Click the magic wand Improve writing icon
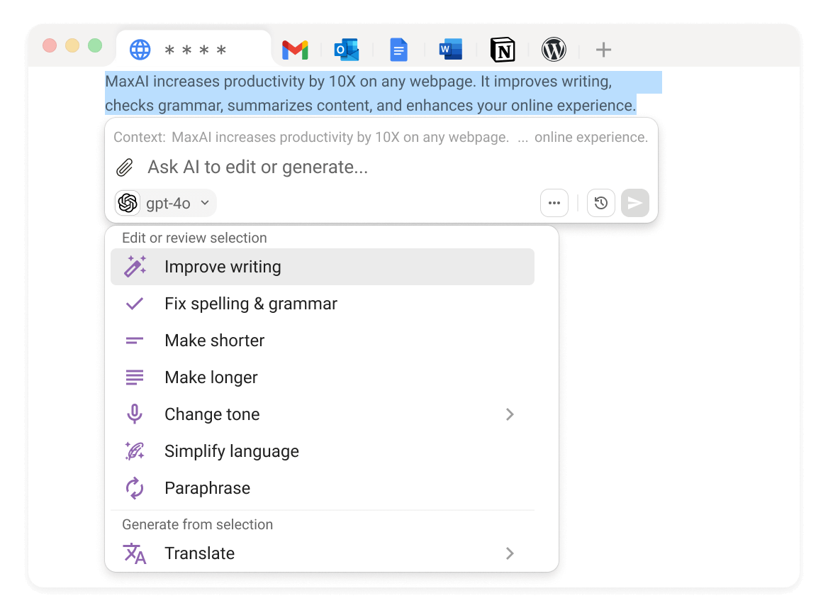 (x=135, y=267)
